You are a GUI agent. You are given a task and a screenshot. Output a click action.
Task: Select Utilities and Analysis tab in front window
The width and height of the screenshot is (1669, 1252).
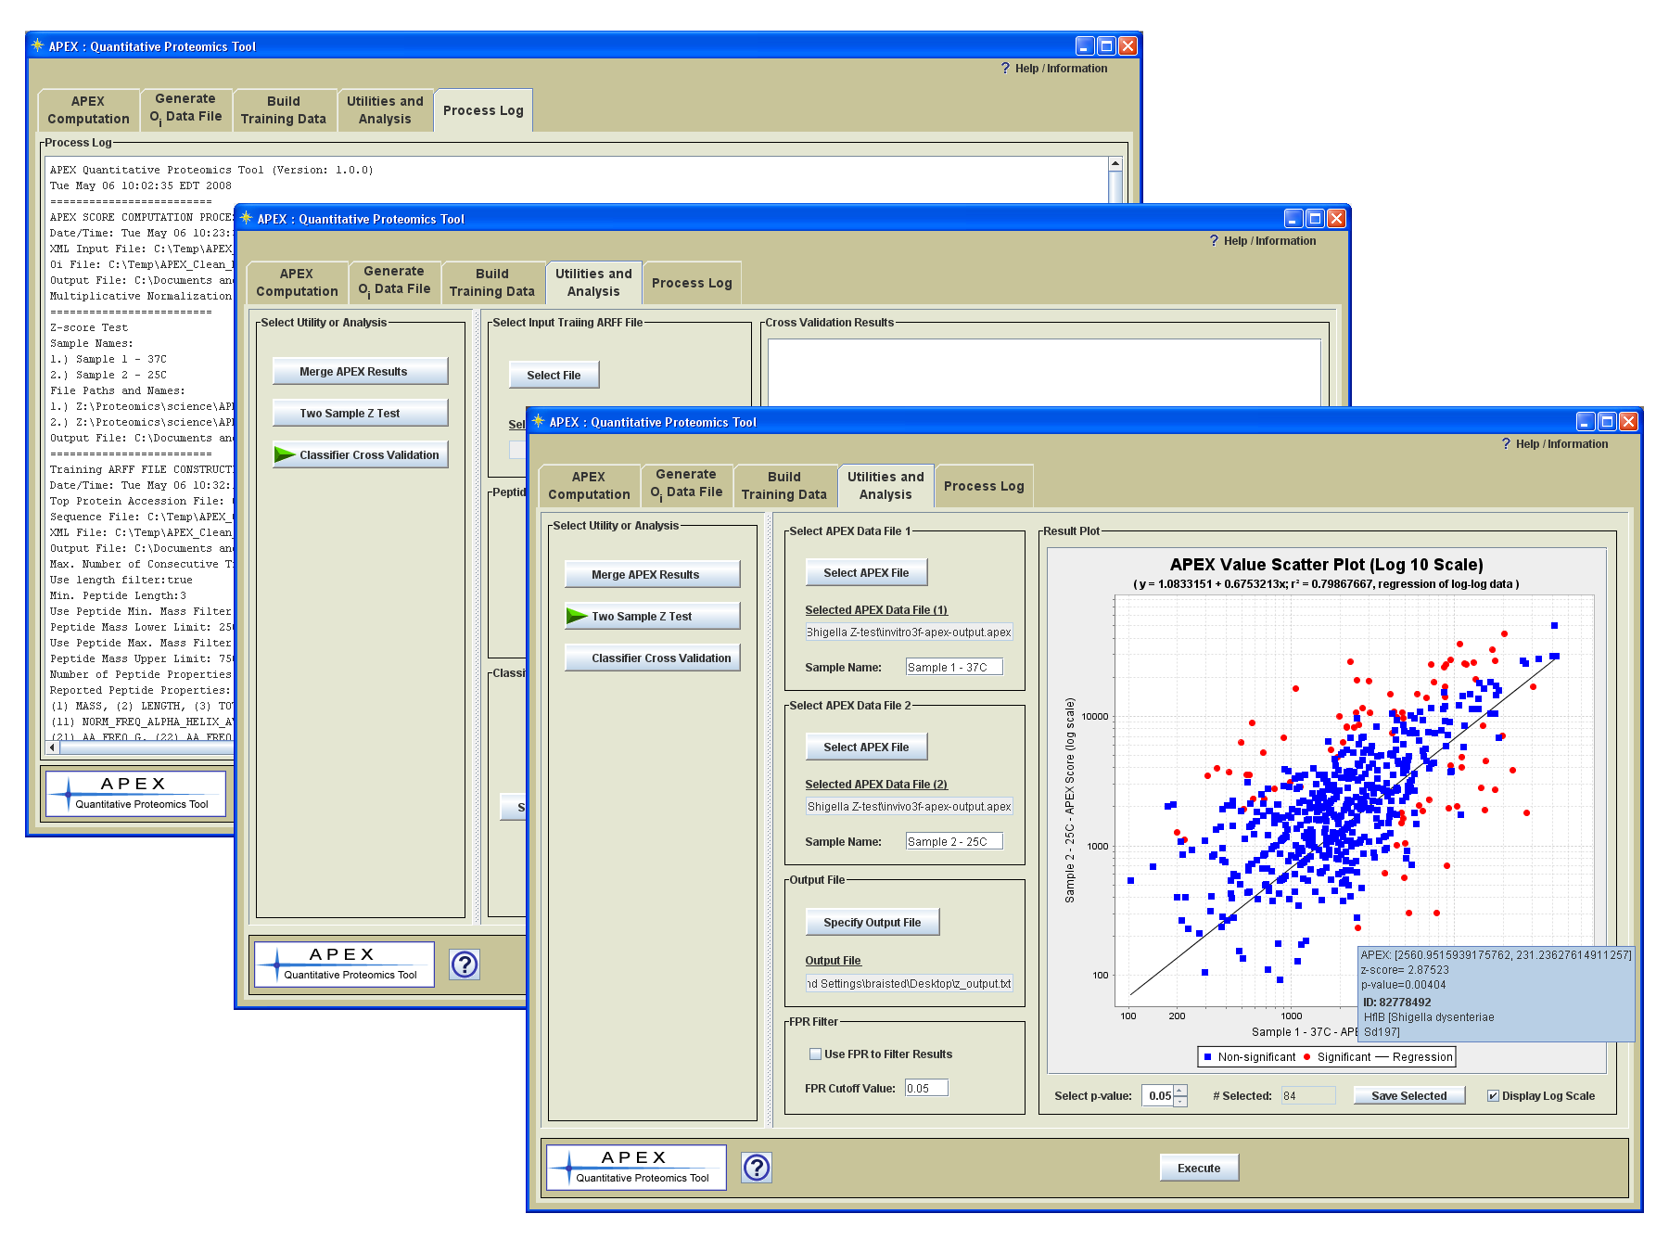[x=885, y=485]
